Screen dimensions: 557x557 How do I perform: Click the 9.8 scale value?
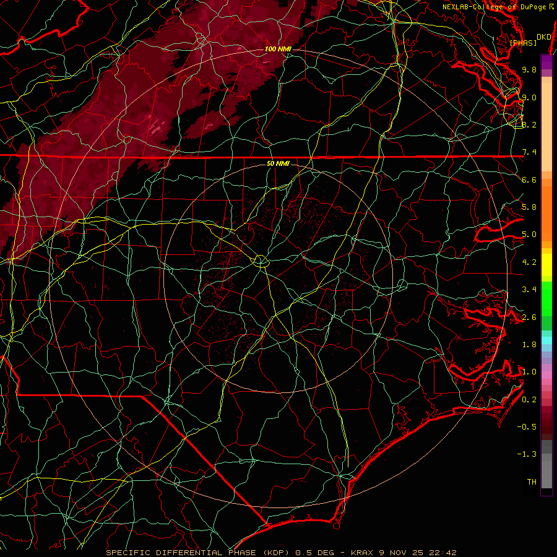pyautogui.click(x=529, y=69)
